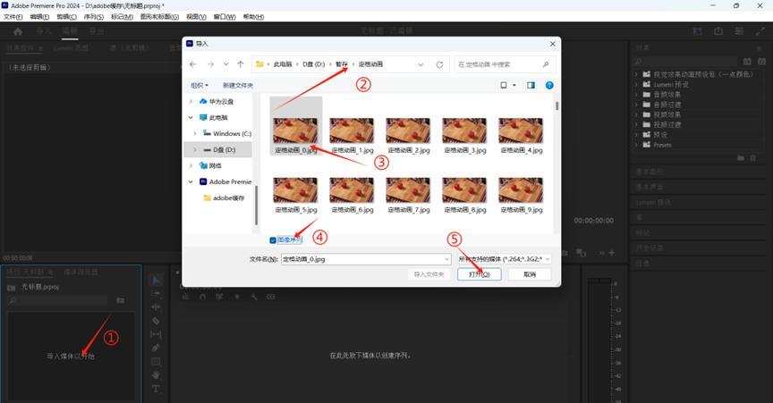The image size is (773, 403).
Task: Click the 新建文件夹 new folder button
Action: coord(238,85)
